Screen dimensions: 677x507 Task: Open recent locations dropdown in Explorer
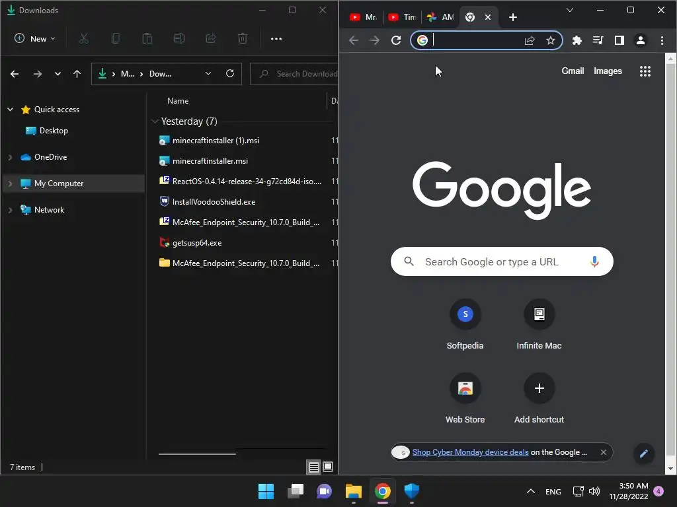58,74
